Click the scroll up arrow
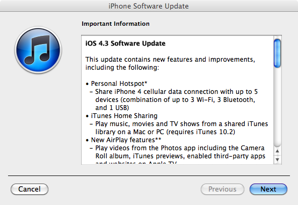The width and height of the screenshot is (298, 205). click(x=277, y=151)
